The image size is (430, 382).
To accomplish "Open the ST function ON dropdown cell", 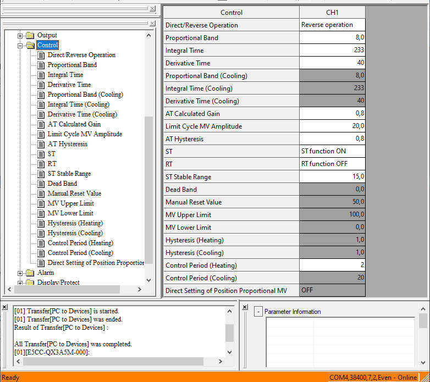I will pyautogui.click(x=332, y=151).
